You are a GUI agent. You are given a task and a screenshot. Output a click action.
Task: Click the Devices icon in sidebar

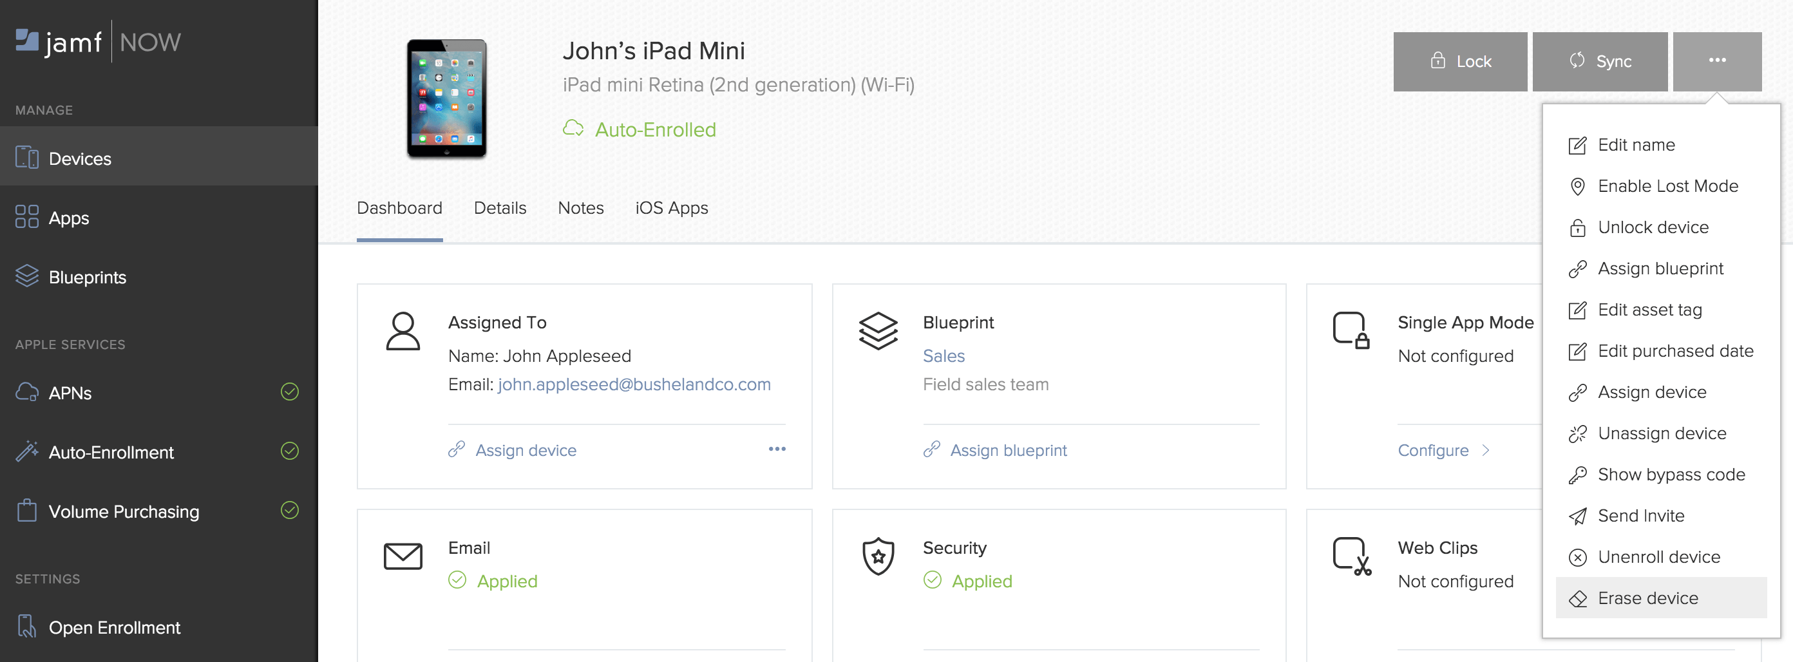[x=26, y=158]
